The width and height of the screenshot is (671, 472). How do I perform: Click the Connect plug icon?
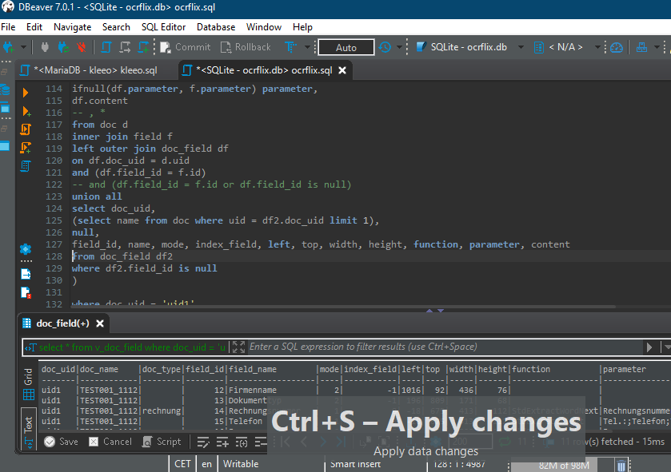coord(45,47)
